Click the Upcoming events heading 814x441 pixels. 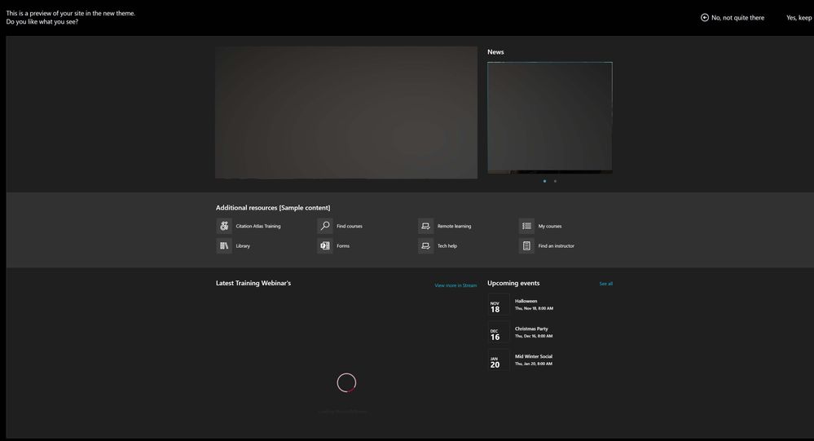(x=513, y=283)
